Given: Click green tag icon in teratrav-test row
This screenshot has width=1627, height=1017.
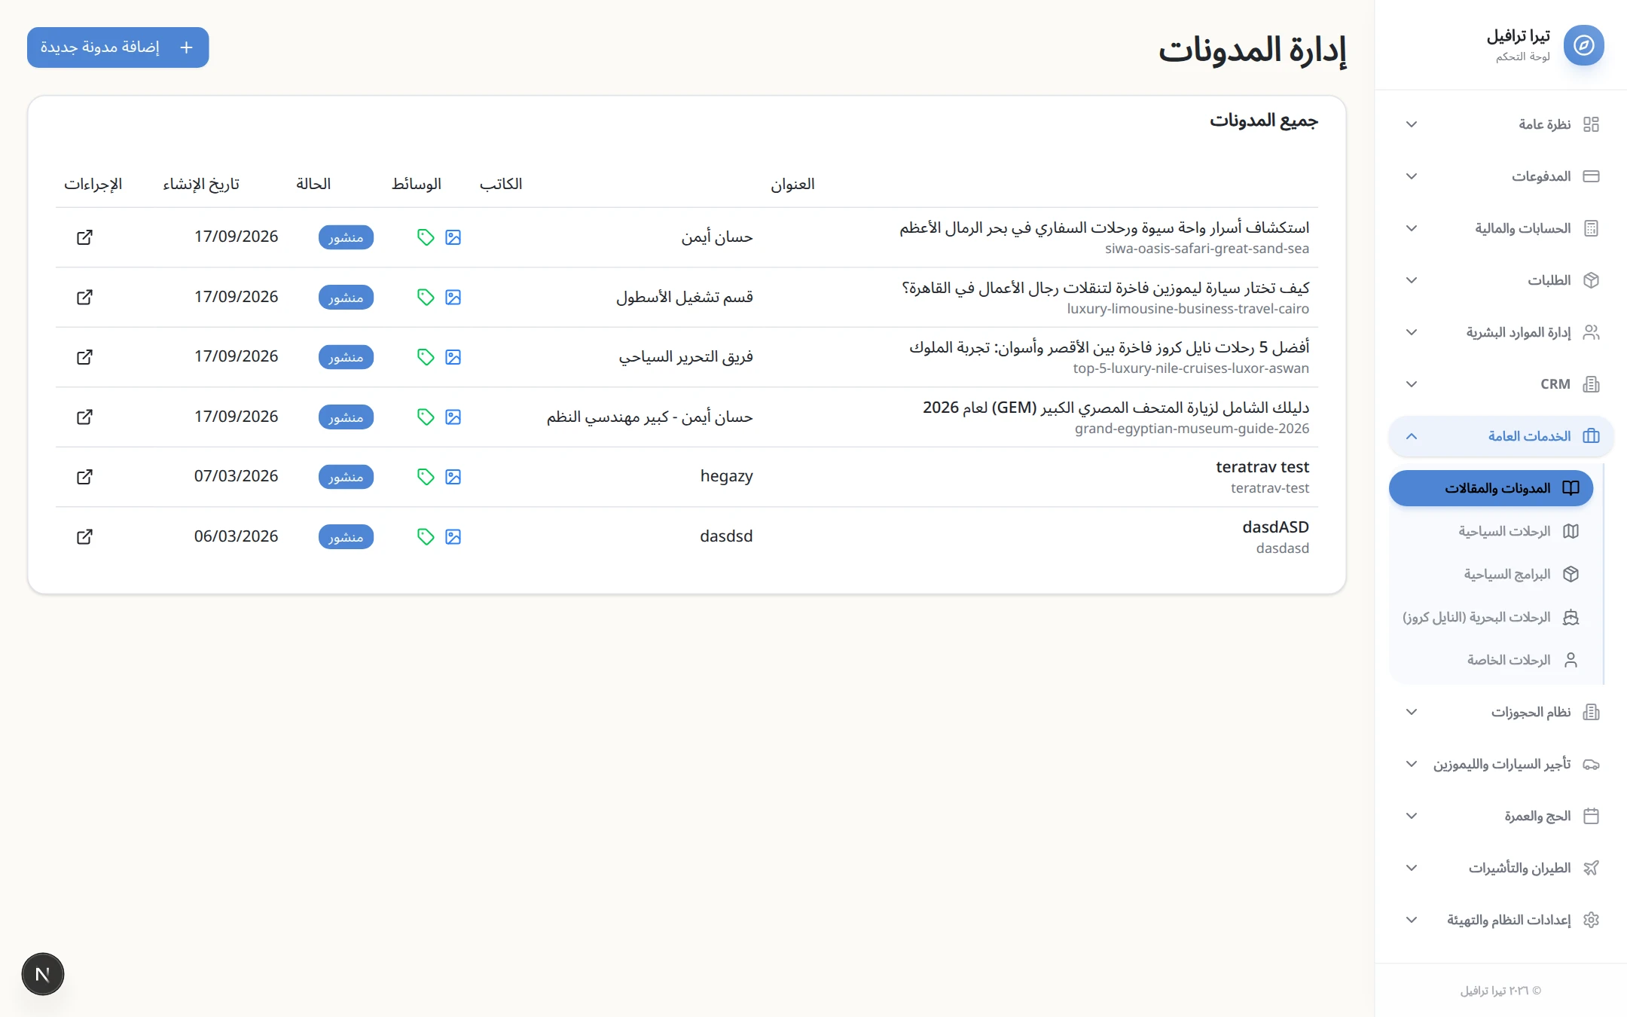Looking at the screenshot, I should pyautogui.click(x=426, y=477).
